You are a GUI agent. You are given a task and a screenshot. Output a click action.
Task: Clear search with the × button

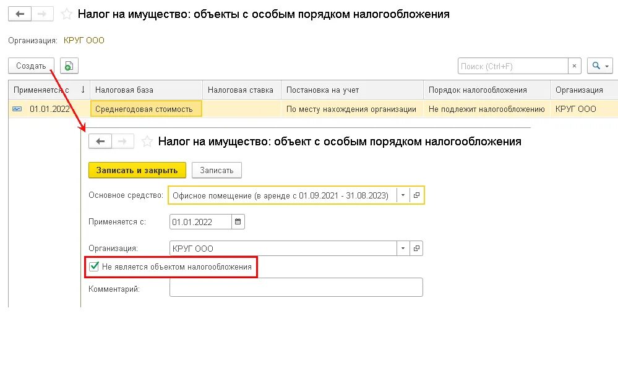click(x=574, y=66)
